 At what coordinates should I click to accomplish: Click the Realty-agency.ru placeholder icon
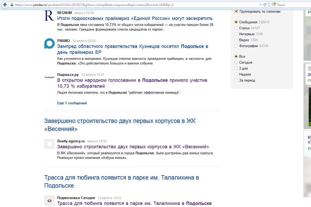pyautogui.click(x=49, y=144)
